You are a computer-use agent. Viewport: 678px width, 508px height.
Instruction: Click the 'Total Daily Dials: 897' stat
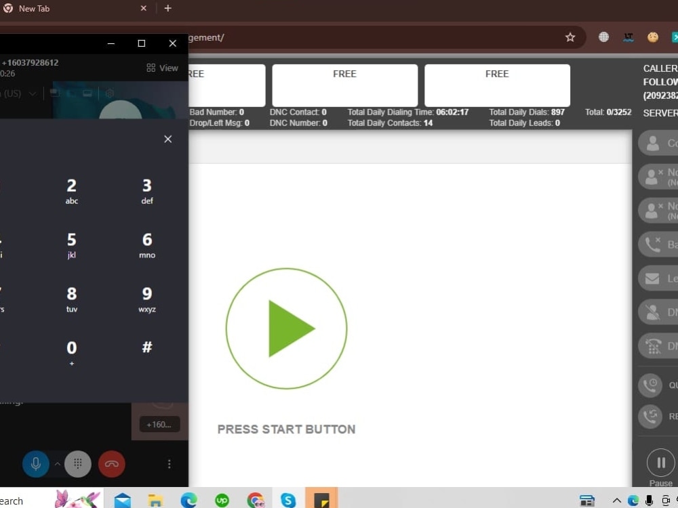click(527, 112)
